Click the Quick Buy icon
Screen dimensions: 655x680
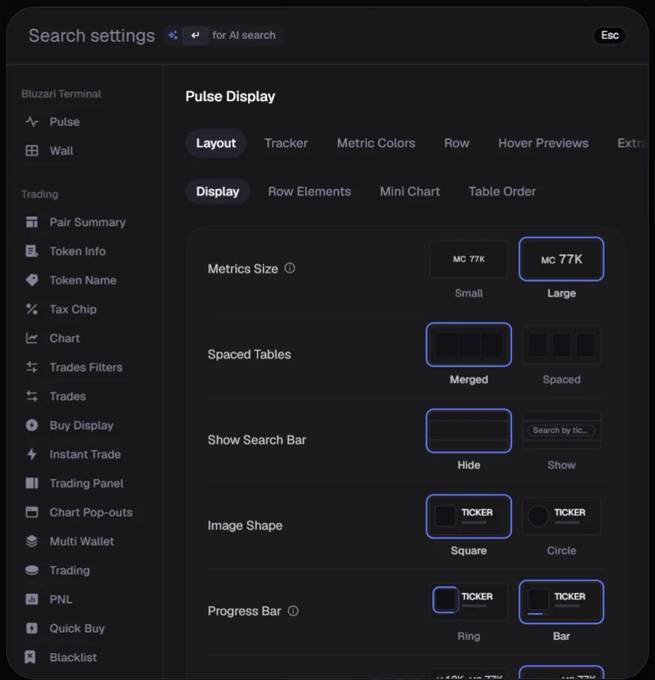[32, 629]
